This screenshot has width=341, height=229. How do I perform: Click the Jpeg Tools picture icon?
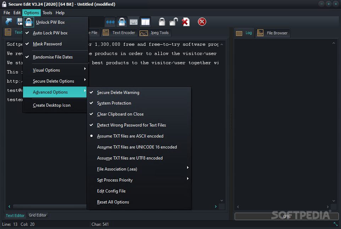pos(144,33)
